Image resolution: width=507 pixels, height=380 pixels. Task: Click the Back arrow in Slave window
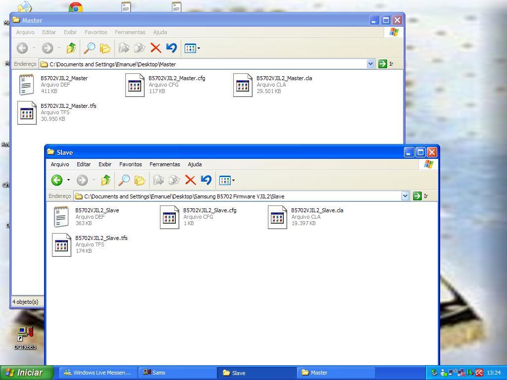[57, 180]
